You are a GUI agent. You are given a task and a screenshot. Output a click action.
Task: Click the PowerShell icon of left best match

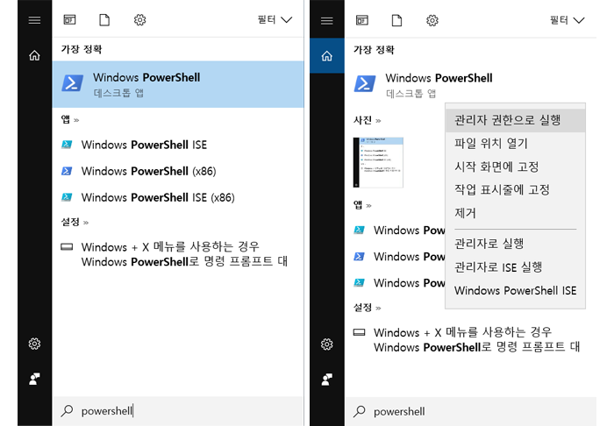(x=73, y=83)
